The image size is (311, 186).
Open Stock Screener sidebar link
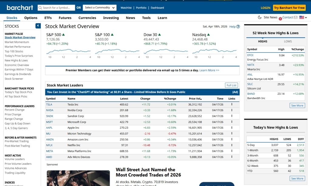[14, 79]
